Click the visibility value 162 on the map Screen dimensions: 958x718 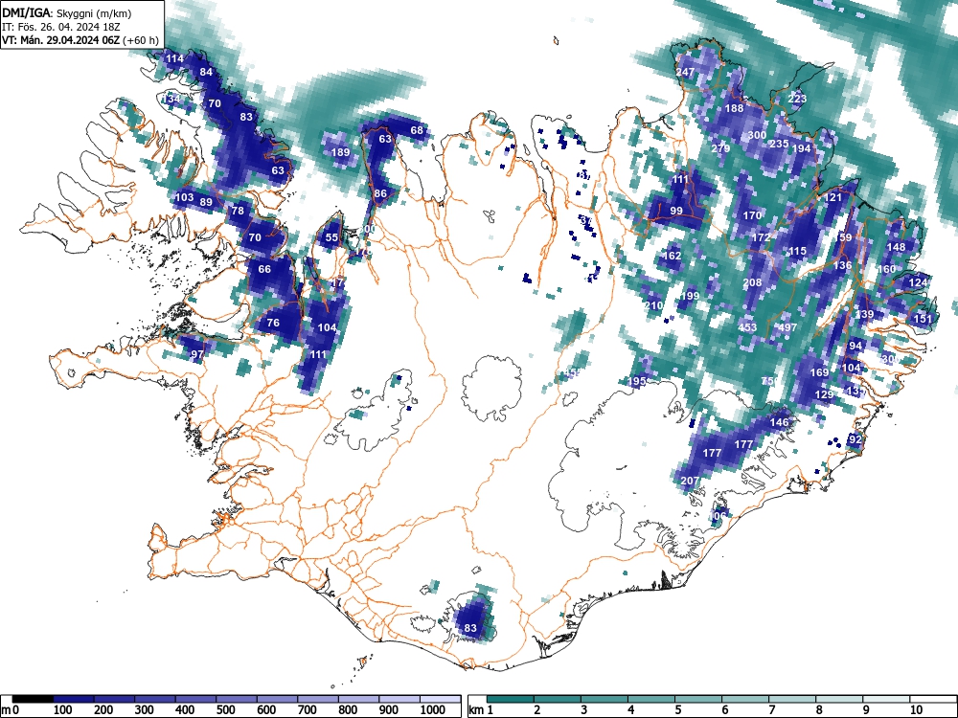point(673,256)
